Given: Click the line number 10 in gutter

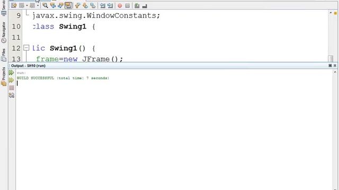Looking at the screenshot, I should coord(16,26).
